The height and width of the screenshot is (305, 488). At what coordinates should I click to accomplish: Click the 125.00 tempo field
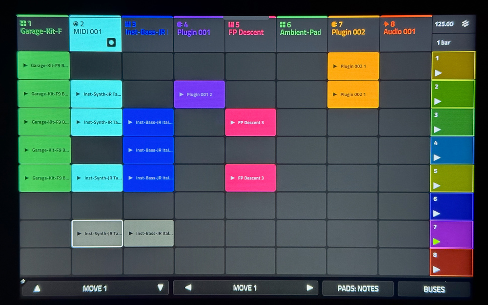point(444,24)
